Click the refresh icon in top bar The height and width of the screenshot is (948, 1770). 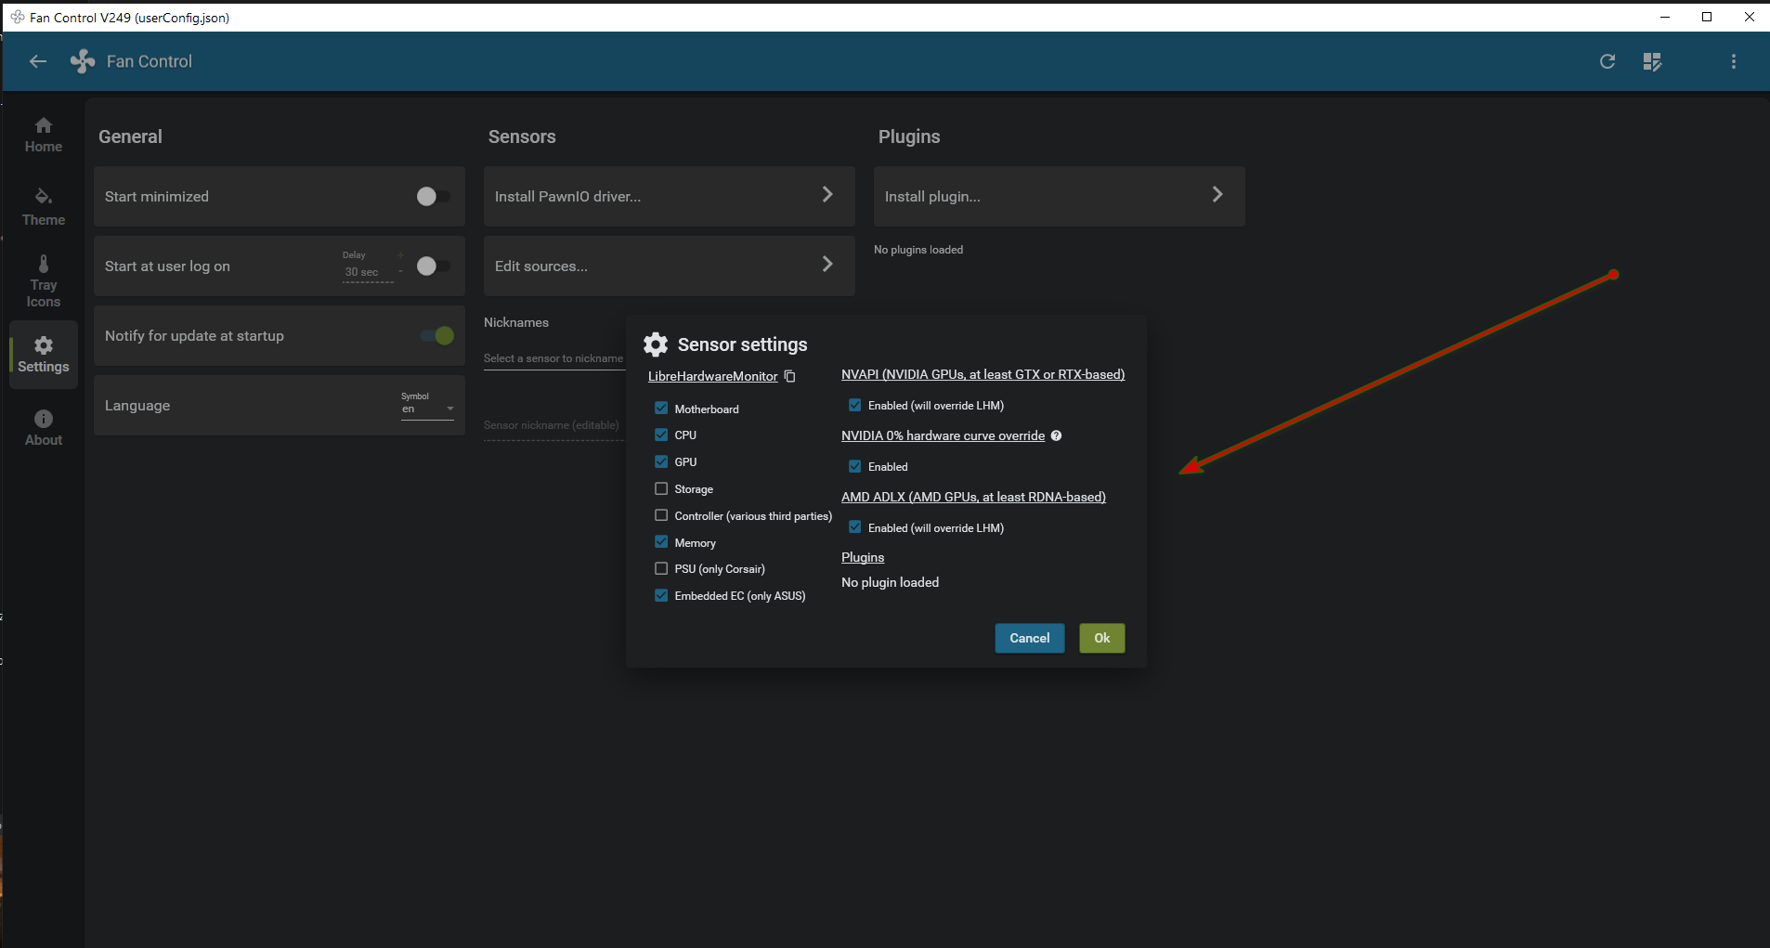pos(1607,61)
